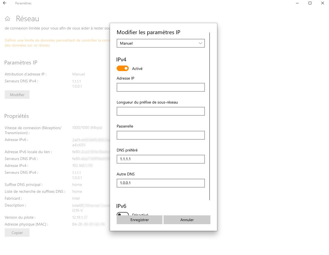The height and width of the screenshot is (255, 329).
Task: Close the Paramètres window
Action: click(x=322, y=3)
